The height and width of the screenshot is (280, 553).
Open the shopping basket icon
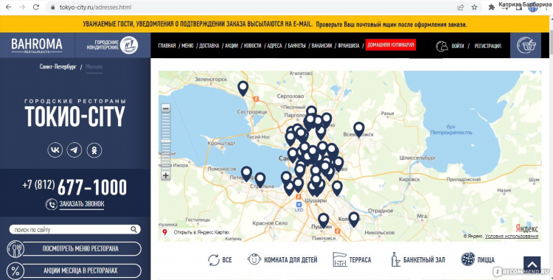pos(526,46)
